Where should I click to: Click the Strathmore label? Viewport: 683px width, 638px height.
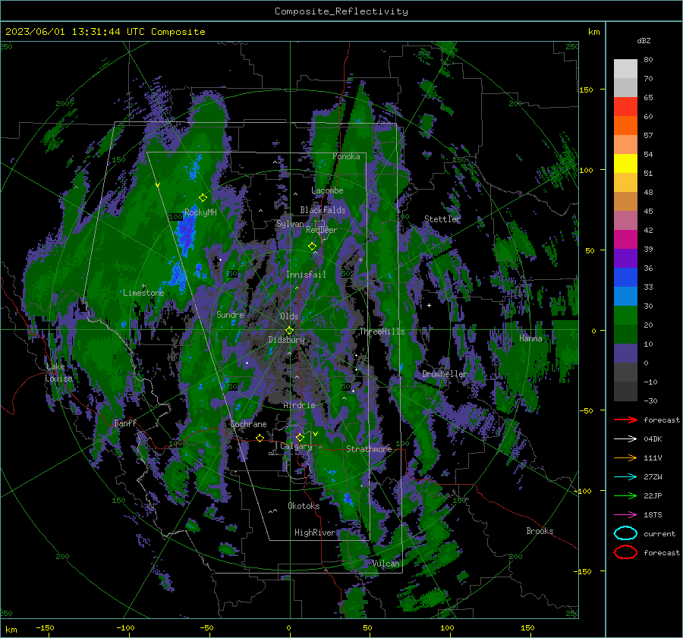(369, 449)
